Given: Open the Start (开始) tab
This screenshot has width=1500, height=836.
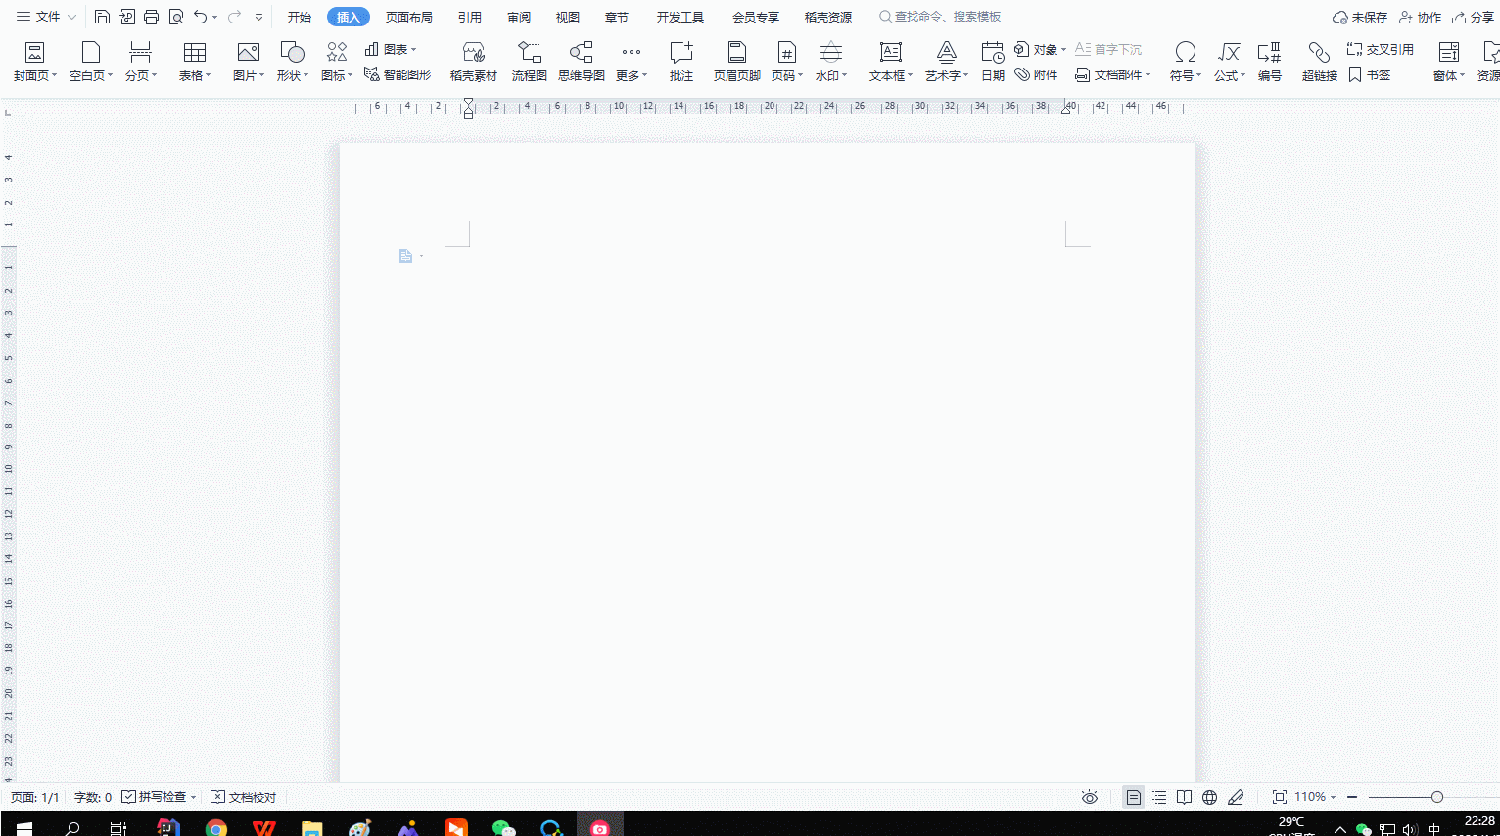Looking at the screenshot, I should [x=300, y=17].
